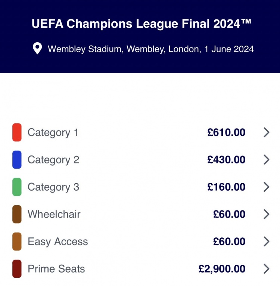Click the UEFA Champions League Final 2024 title
280x286 pixels.
(x=141, y=24)
